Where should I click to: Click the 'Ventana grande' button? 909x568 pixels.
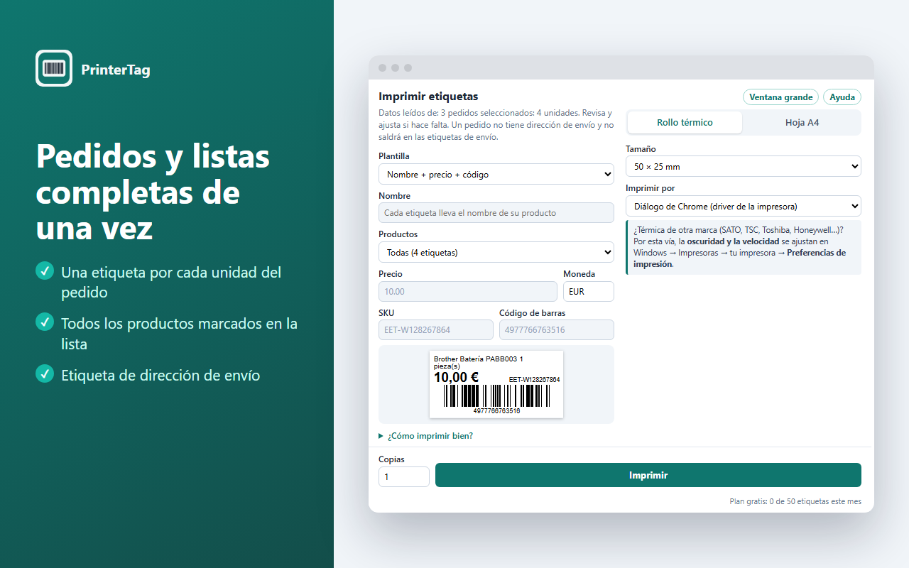(x=780, y=97)
